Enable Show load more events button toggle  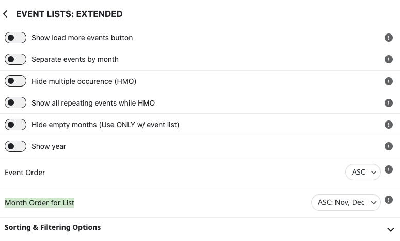tap(15, 38)
